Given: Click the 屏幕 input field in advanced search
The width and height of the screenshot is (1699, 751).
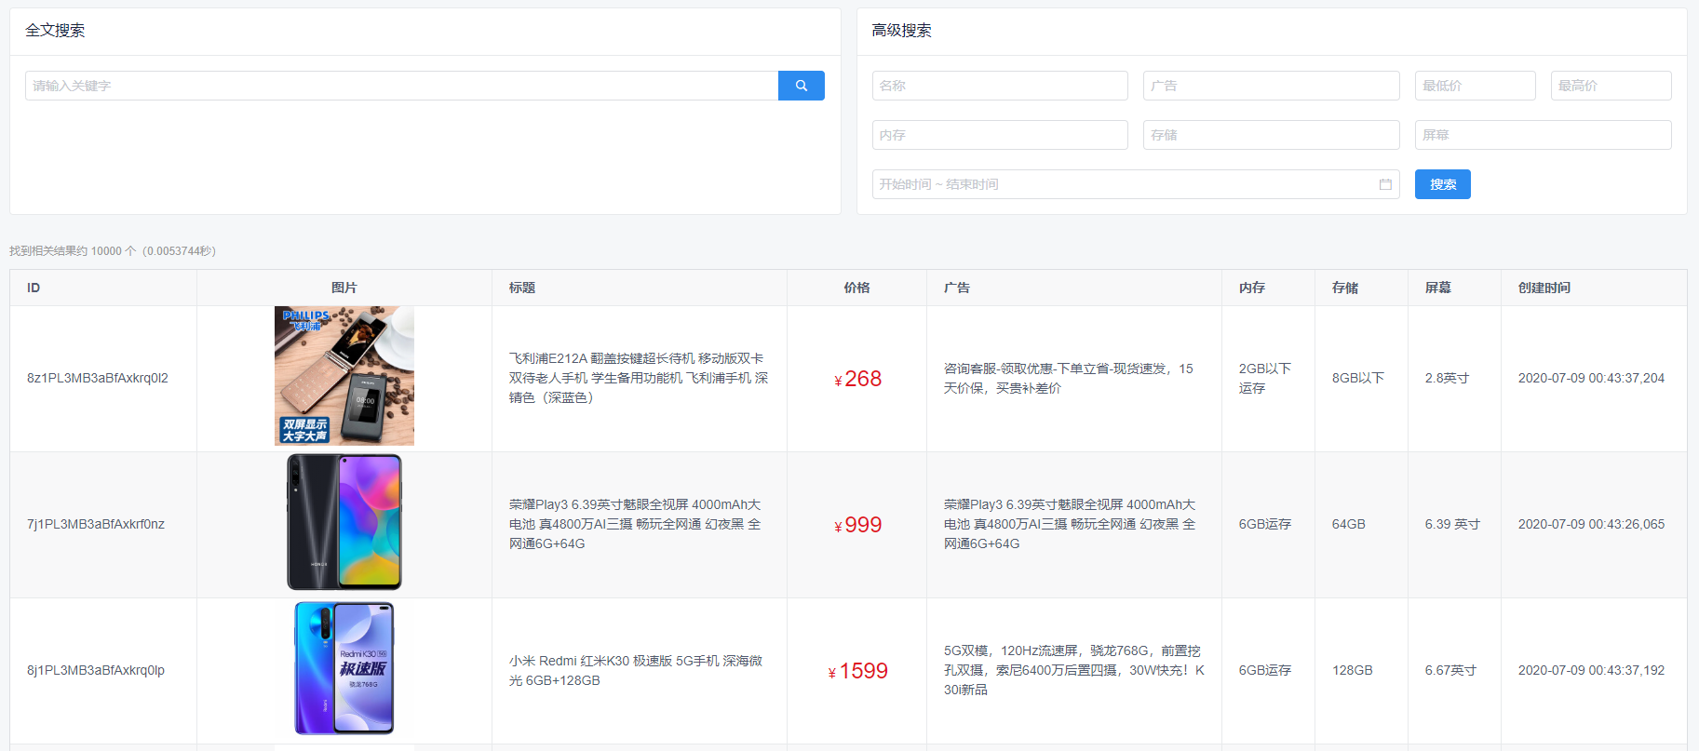Looking at the screenshot, I should pos(1543,135).
